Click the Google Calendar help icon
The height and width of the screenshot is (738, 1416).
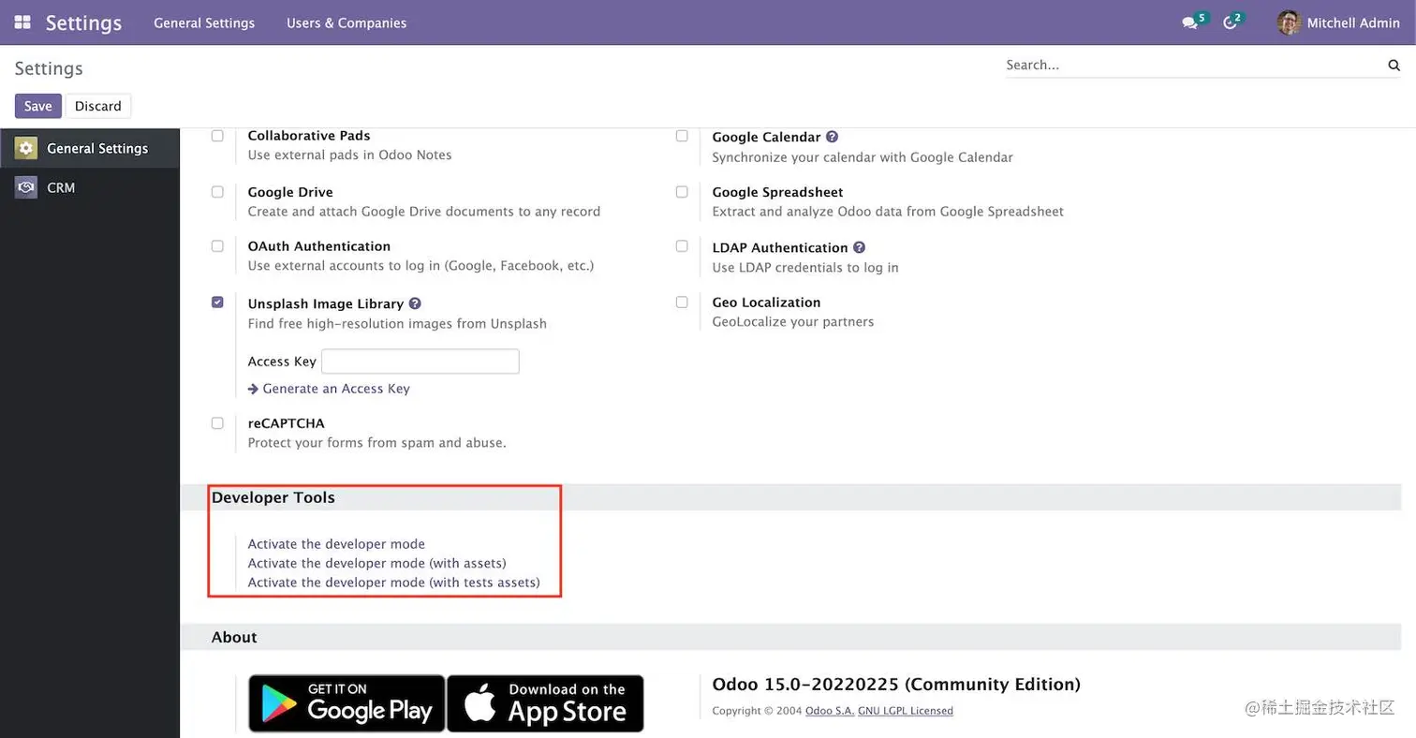pos(833,136)
